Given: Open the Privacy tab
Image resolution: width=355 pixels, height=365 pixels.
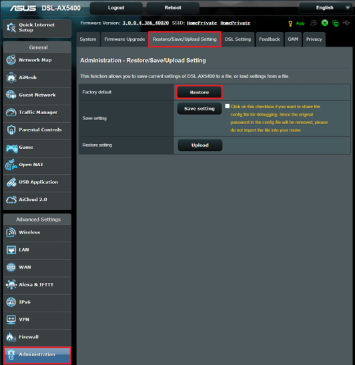Looking at the screenshot, I should pyautogui.click(x=314, y=39).
